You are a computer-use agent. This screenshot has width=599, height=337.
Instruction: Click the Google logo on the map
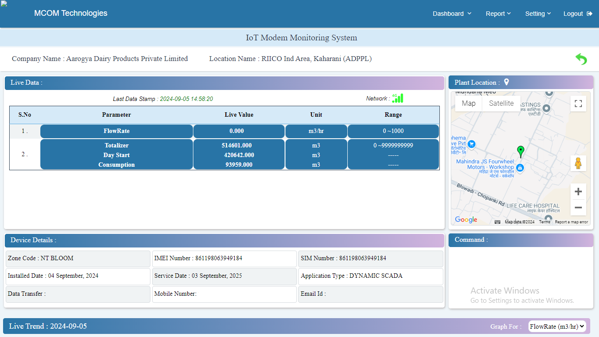tap(466, 219)
